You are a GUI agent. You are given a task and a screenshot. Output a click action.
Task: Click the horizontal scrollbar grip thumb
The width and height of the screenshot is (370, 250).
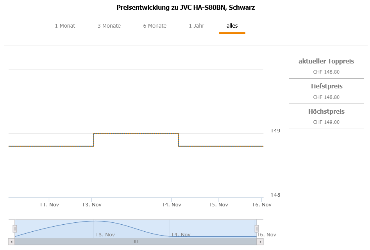pos(136,242)
